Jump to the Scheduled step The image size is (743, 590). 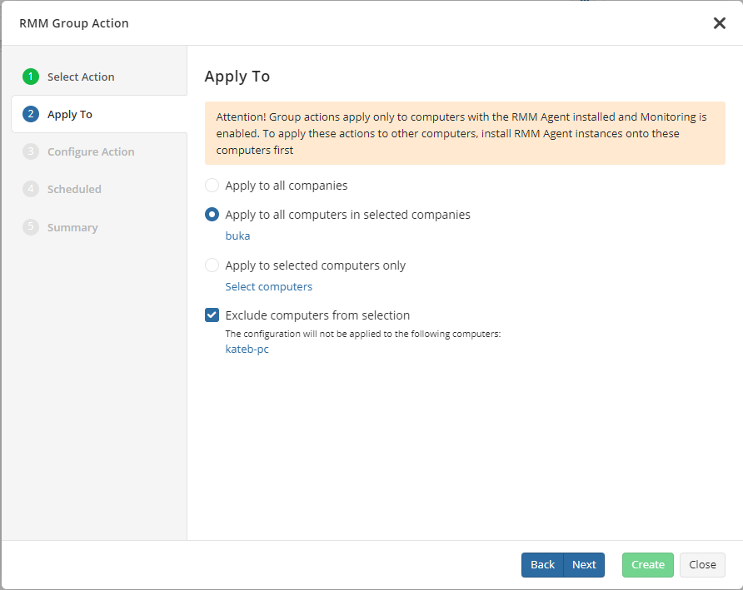coord(74,189)
